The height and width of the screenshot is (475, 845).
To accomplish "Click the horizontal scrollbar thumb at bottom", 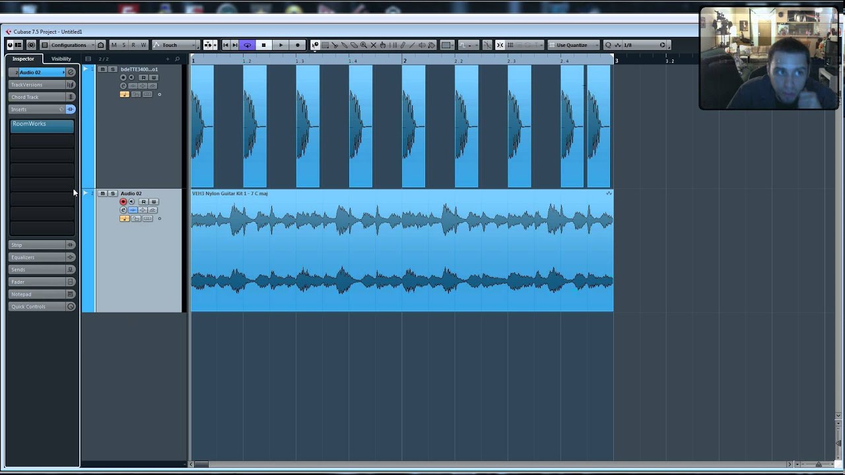I will (201, 464).
